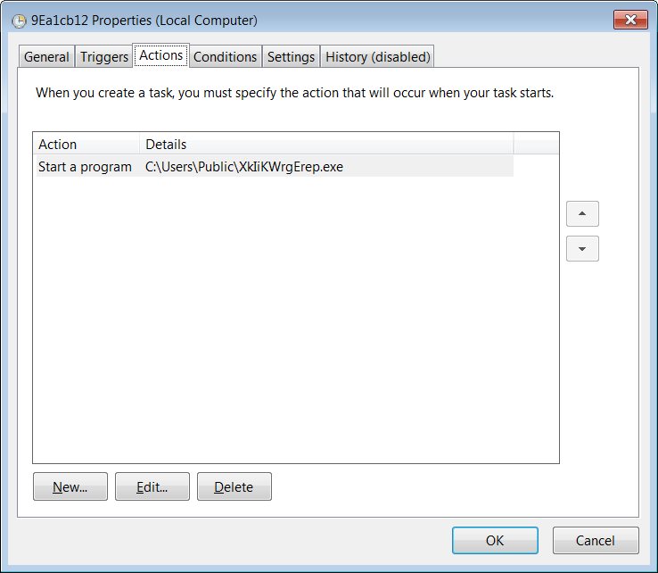This screenshot has height=573, width=658.
Task: Open the History (disabled) tab
Action: pos(378,57)
